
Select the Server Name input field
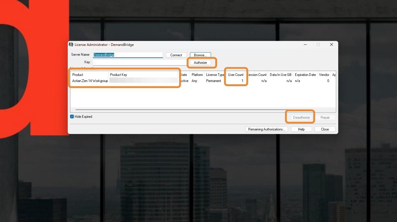tap(128, 55)
